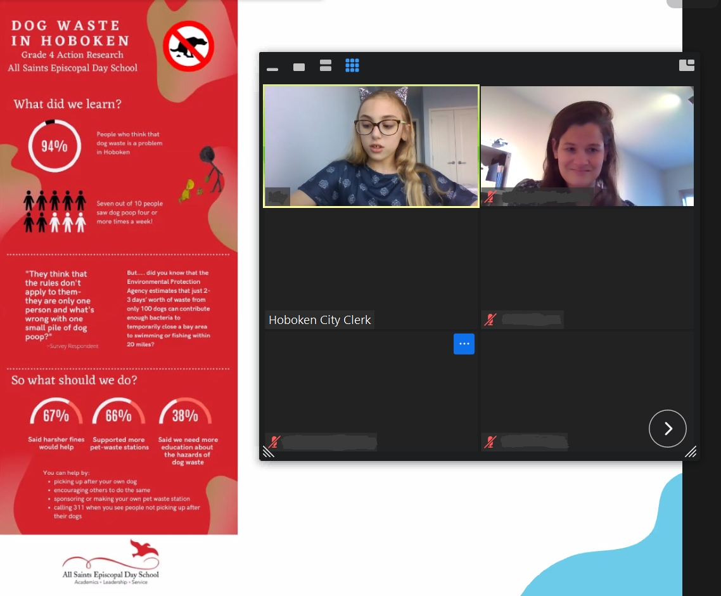721x596 pixels.
Task: Select the smiling woman's video tile
Action: click(x=587, y=146)
